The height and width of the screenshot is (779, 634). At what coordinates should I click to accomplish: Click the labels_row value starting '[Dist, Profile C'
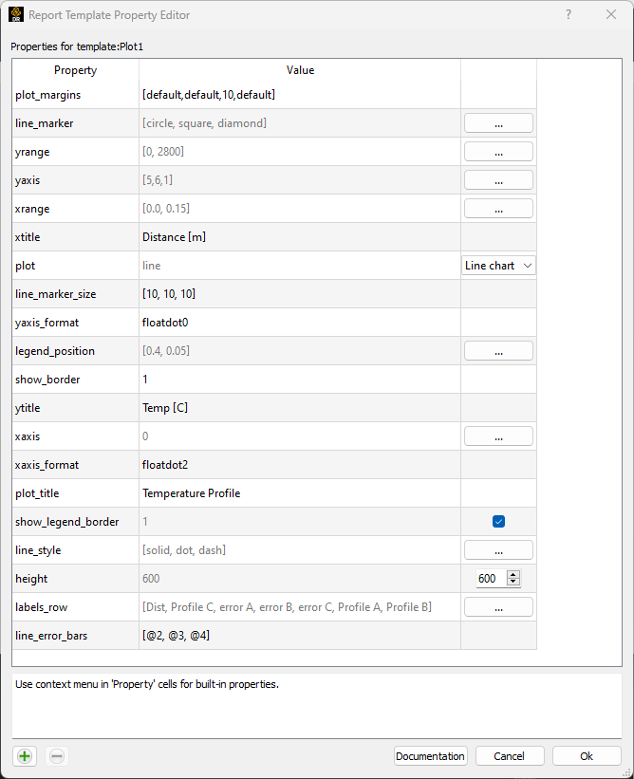(x=287, y=607)
